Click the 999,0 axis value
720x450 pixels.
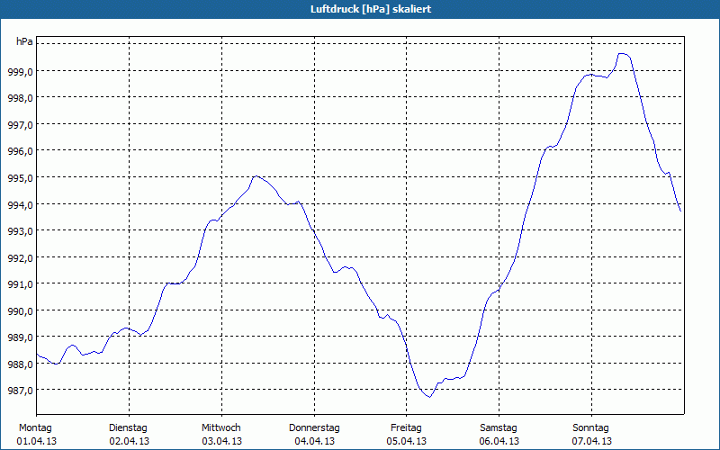pyautogui.click(x=21, y=71)
